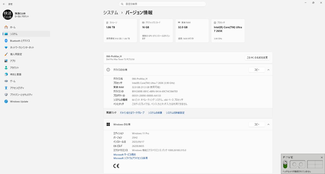Image resolution: width=325 pixels, height=174 pixels.
Task: Select install date 2025/09/17
Action: (138, 142)
